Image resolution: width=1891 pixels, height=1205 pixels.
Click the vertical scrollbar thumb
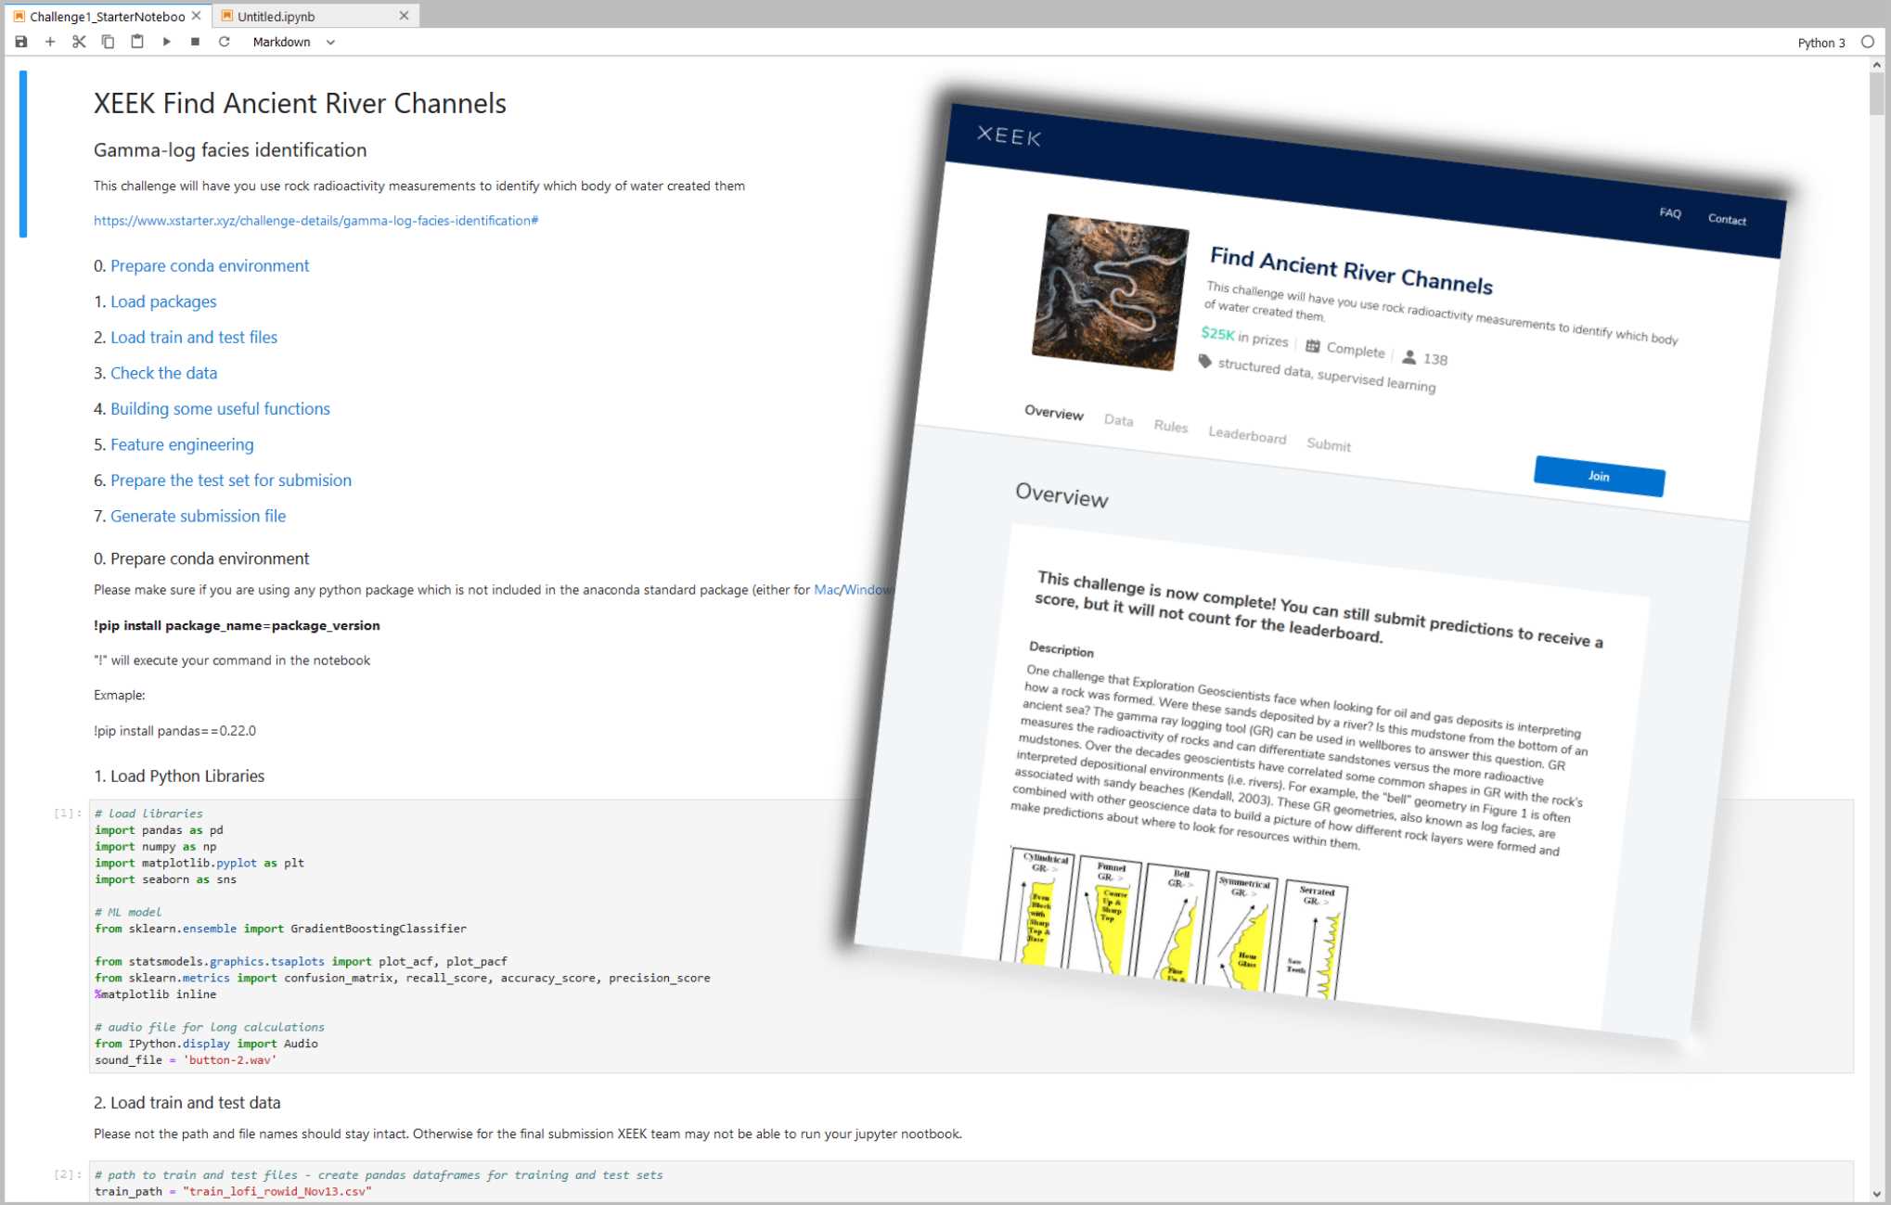click(x=1876, y=94)
